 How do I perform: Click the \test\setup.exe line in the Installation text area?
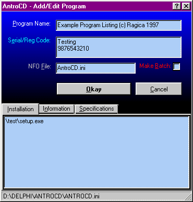(x=25, y=121)
